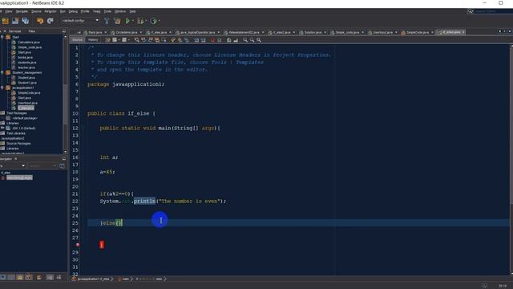This screenshot has height=289, width=513.
Task: Toggle Bookmark icon in editor toolbar
Action: 187,40
